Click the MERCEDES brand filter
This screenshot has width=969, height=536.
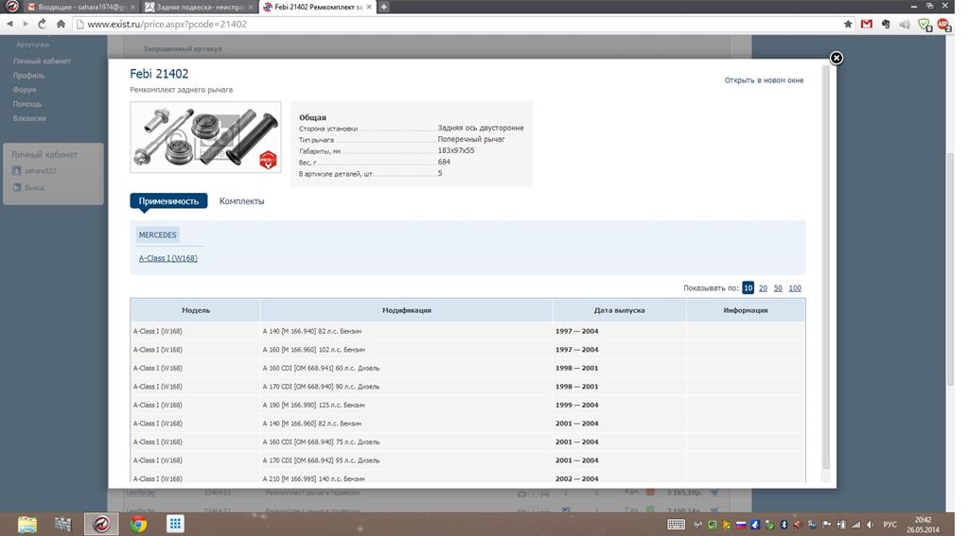point(158,234)
